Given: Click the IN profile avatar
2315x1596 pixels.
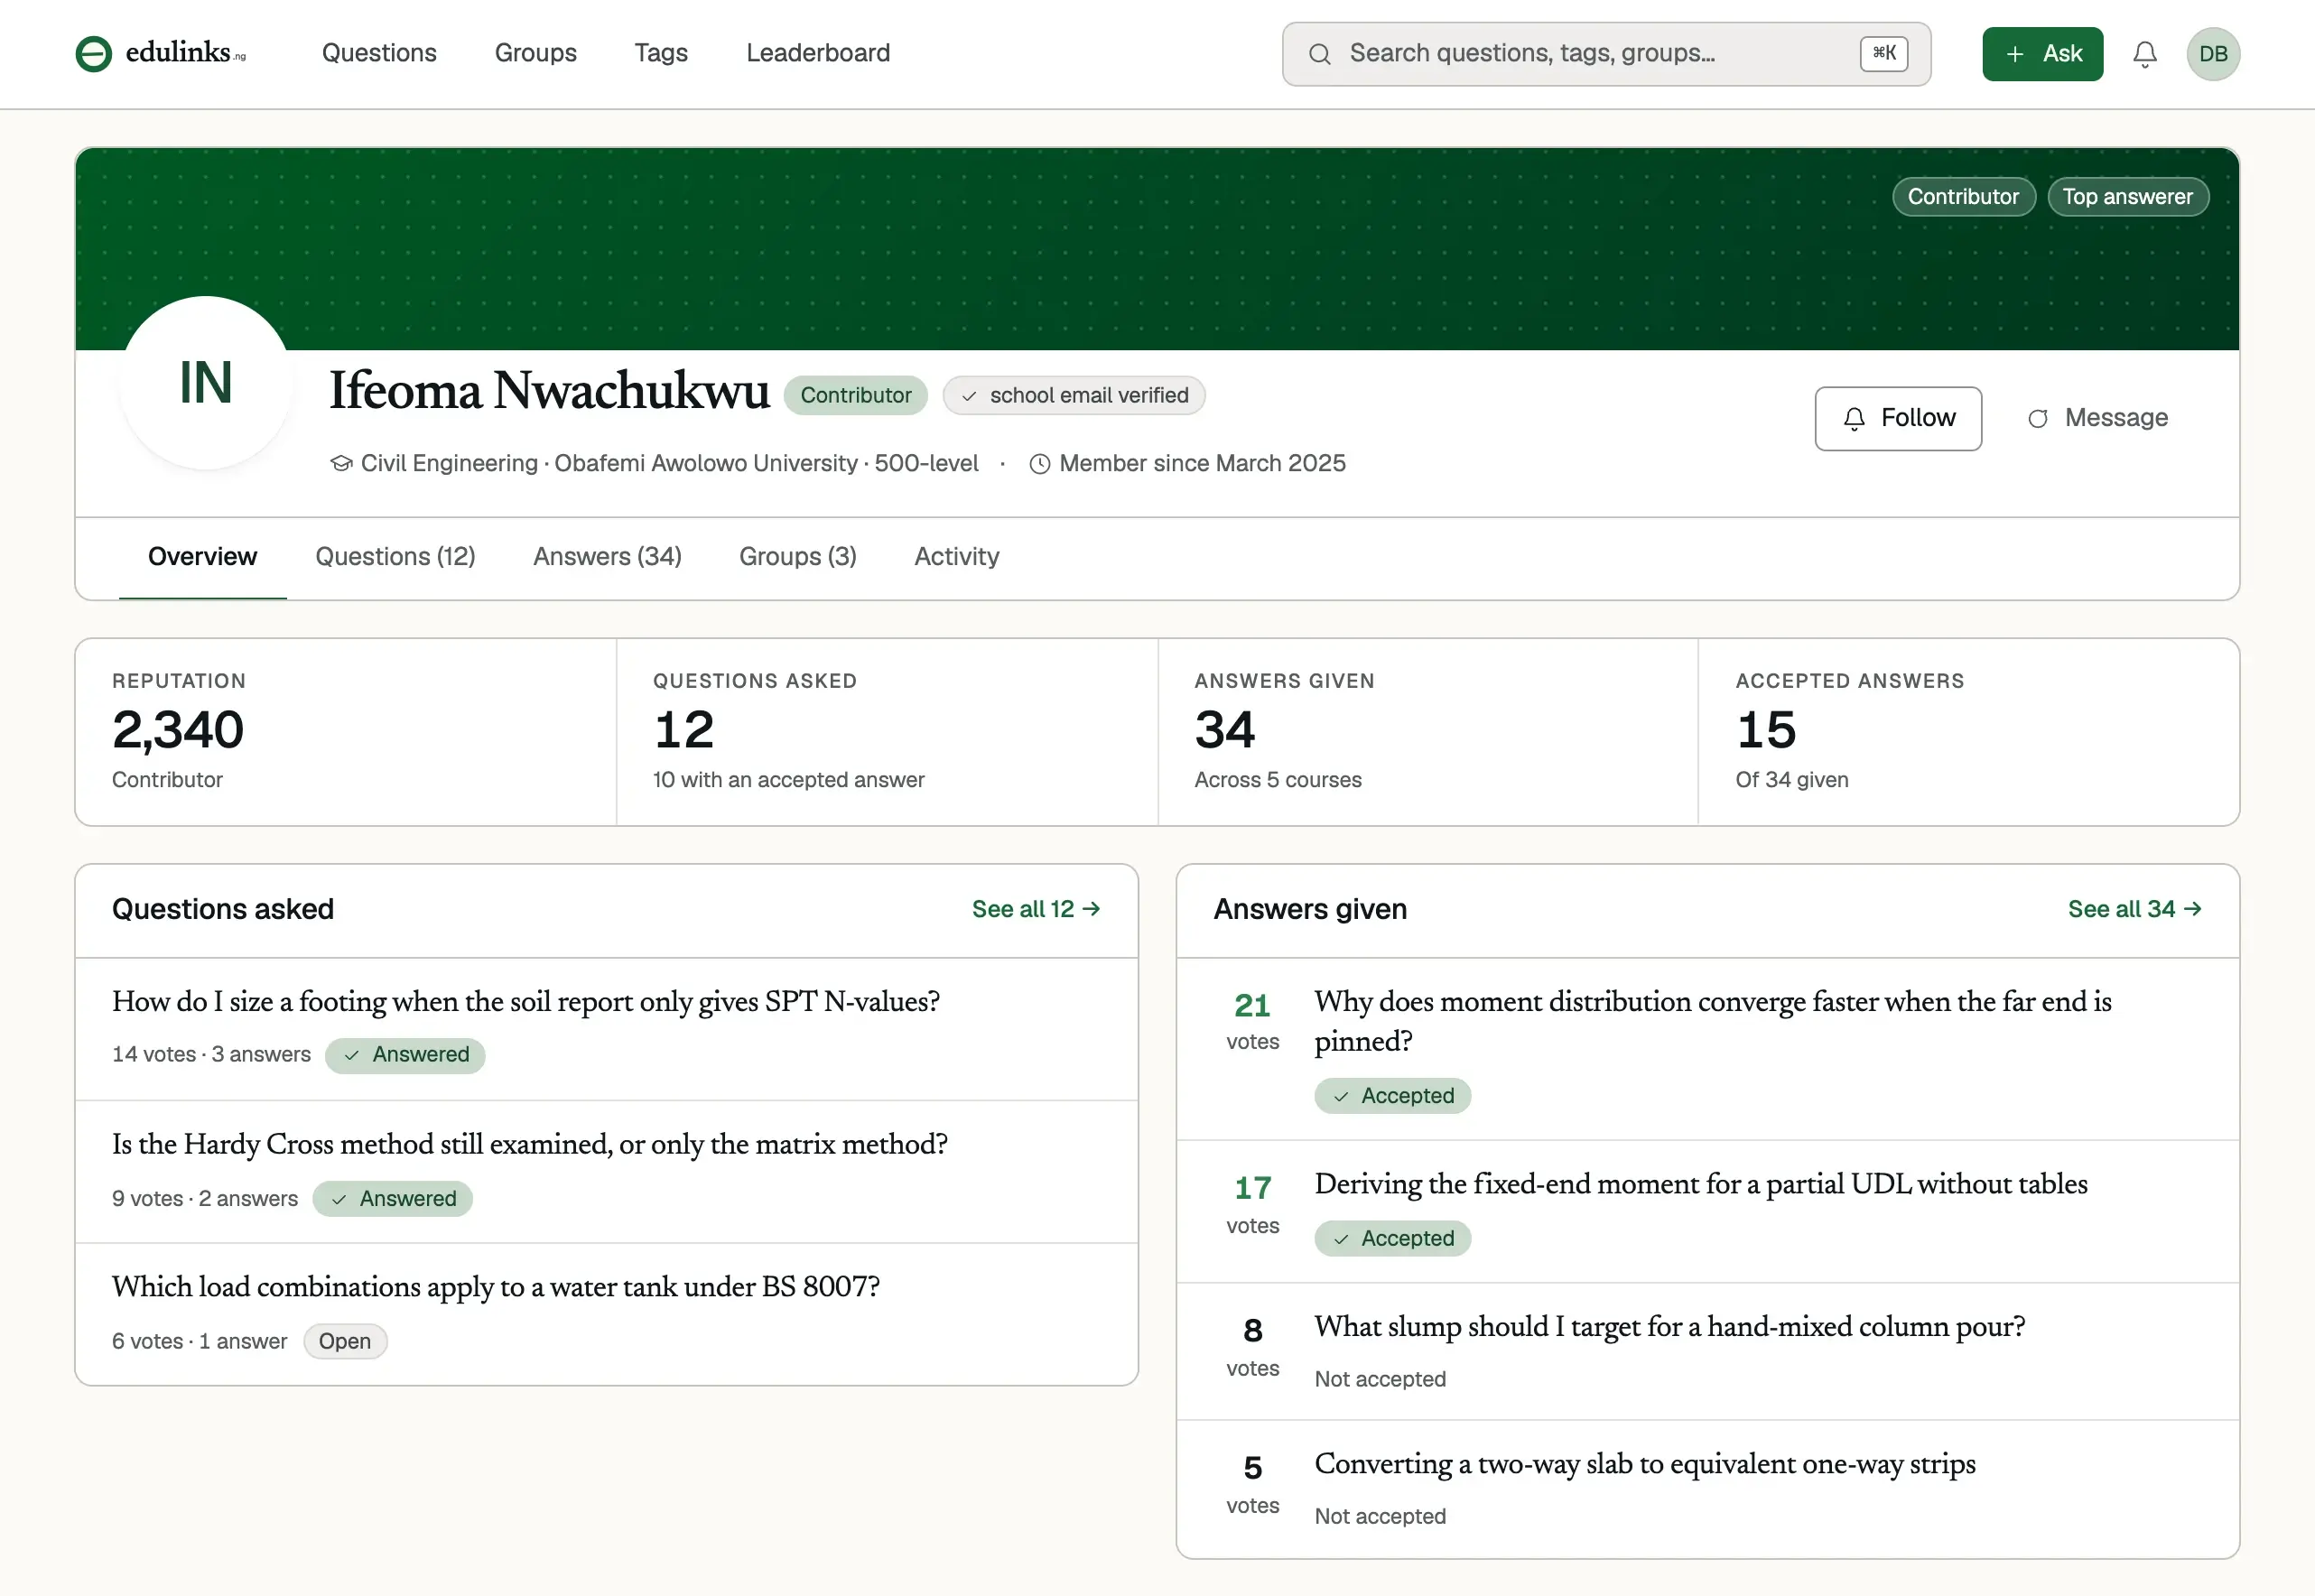Looking at the screenshot, I should 206,383.
